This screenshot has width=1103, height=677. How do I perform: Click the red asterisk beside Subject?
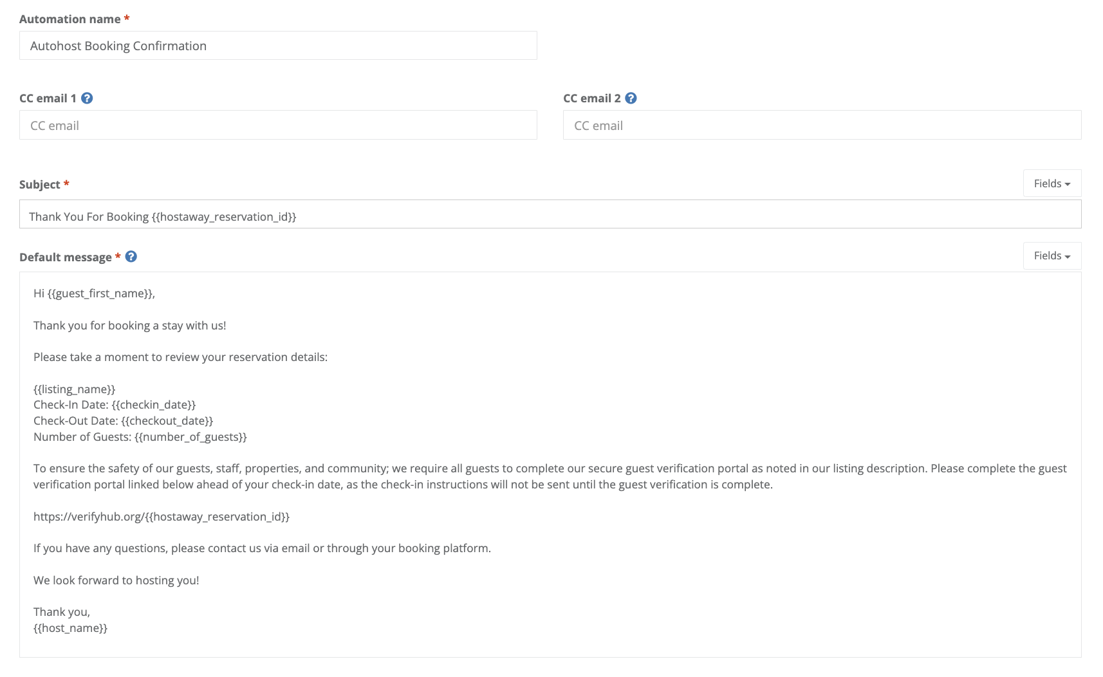(66, 183)
